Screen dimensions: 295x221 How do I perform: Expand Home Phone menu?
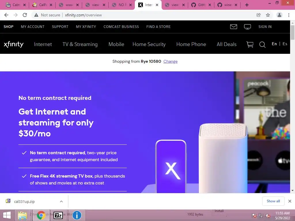coord(191,44)
